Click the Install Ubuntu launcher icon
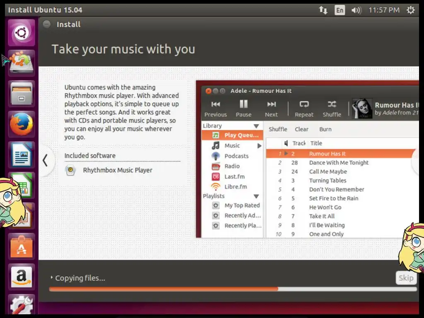The image size is (424, 318). coord(22,63)
